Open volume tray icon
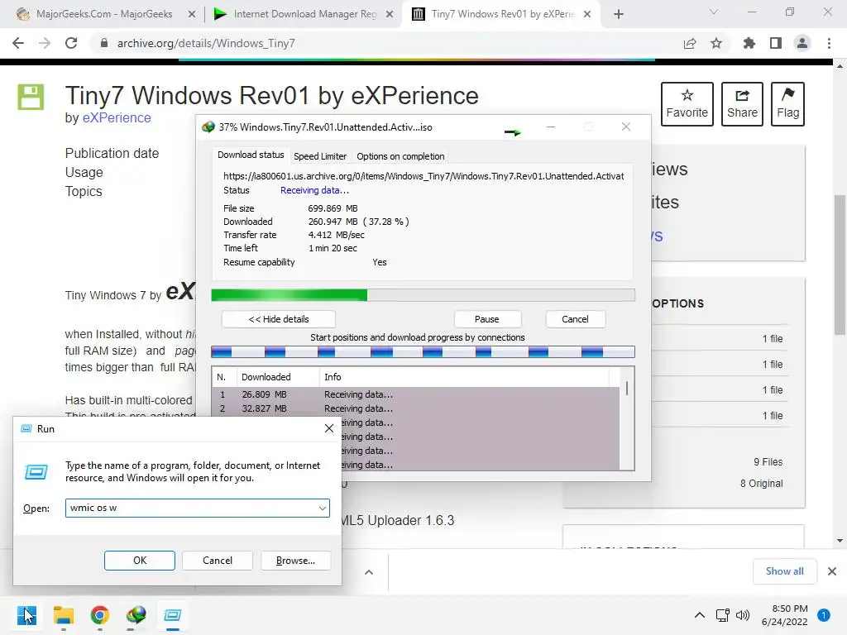The image size is (847, 635). coord(743,615)
